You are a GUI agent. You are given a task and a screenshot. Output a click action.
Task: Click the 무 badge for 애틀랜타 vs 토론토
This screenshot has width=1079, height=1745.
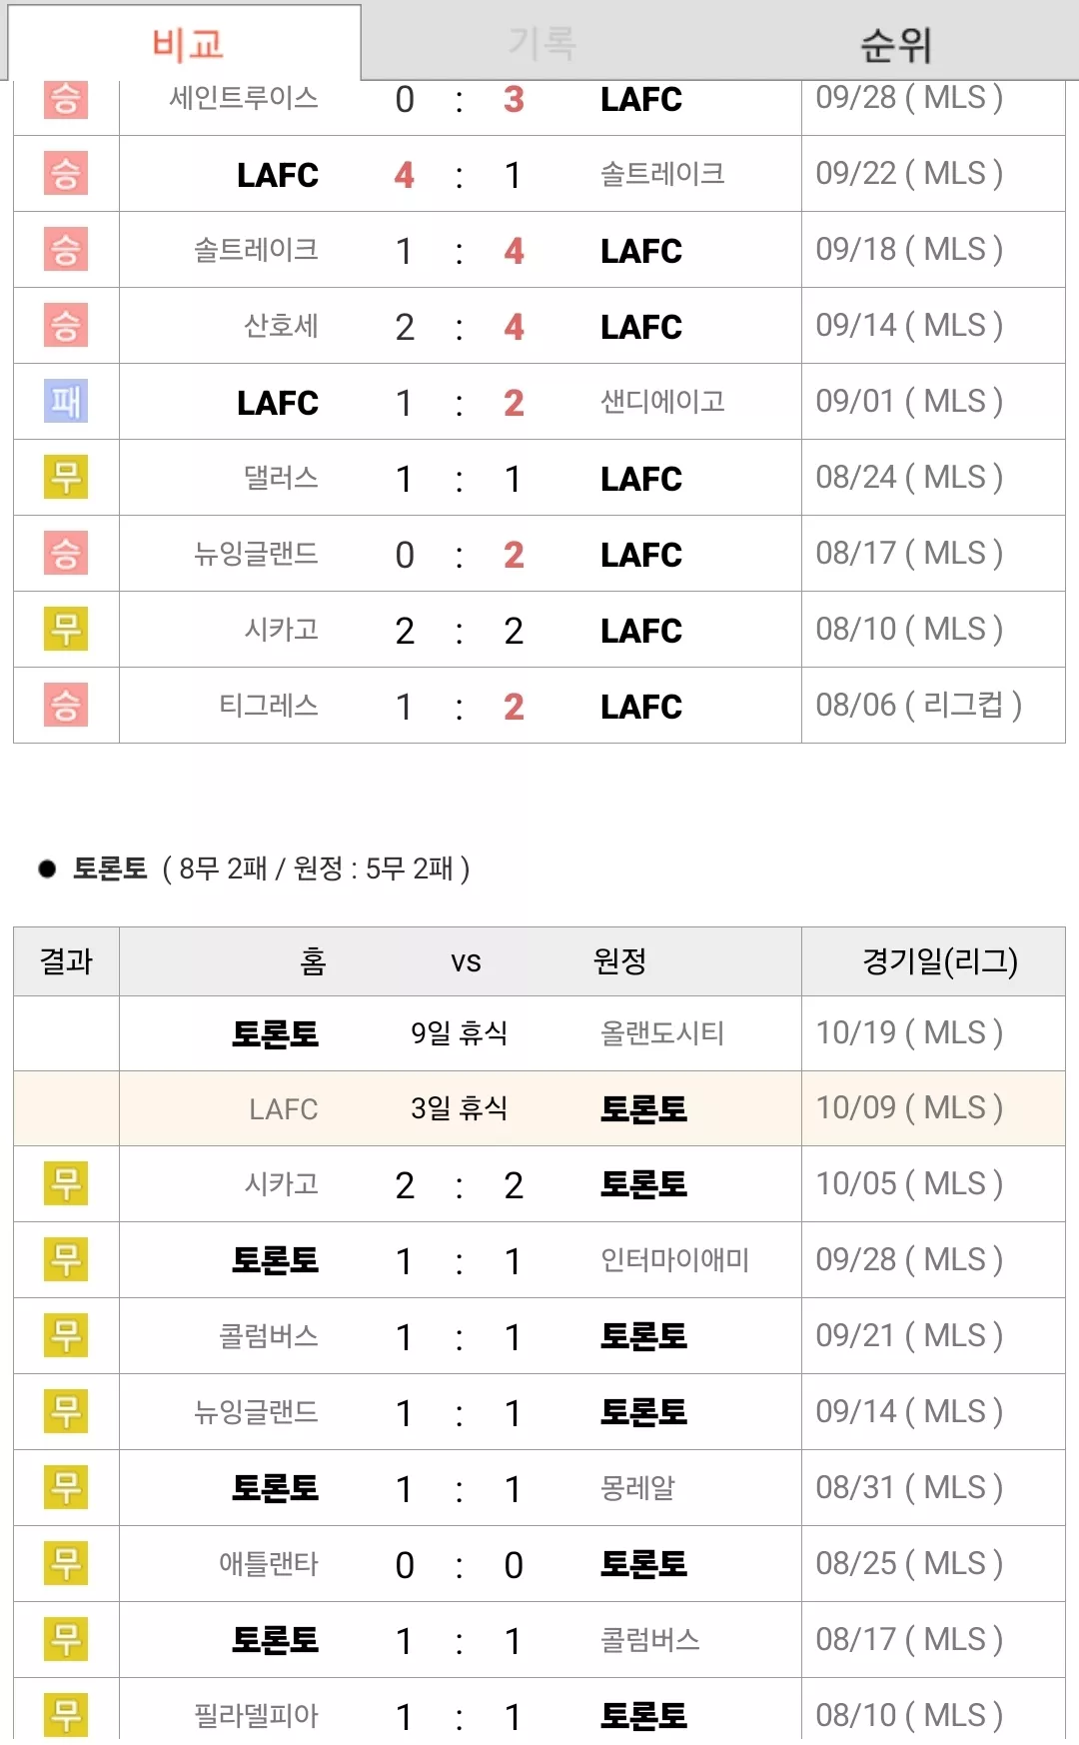tap(66, 1563)
